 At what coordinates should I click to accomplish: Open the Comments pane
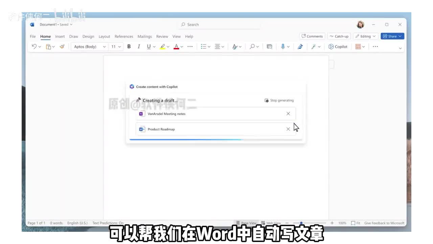point(312,36)
